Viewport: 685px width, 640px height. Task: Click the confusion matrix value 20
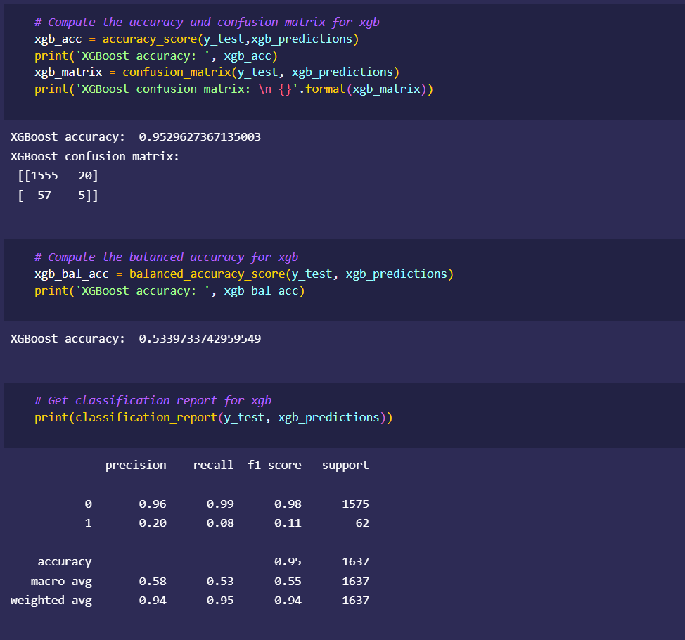tap(85, 176)
